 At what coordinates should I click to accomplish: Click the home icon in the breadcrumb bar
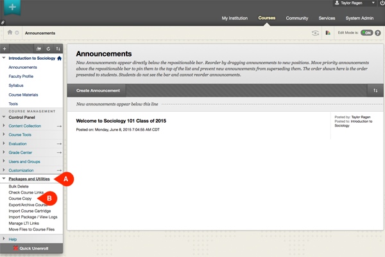click(x=9, y=32)
